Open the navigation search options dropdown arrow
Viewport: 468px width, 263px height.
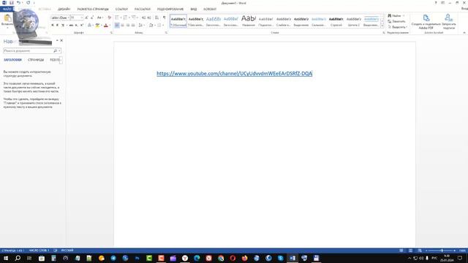[59, 50]
